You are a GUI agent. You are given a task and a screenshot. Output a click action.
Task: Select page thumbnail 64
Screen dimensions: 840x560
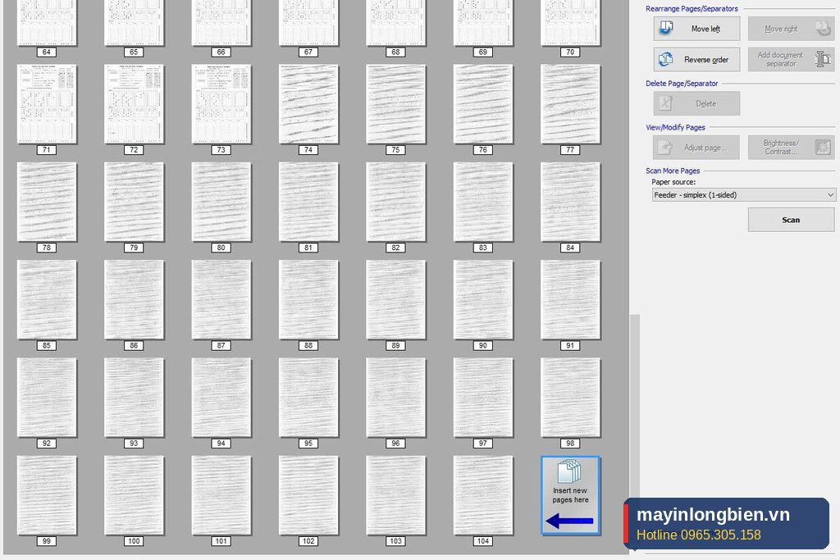tap(47, 22)
